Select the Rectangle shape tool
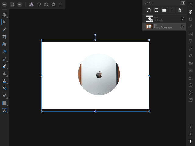195x146 pixels. tap(5, 103)
